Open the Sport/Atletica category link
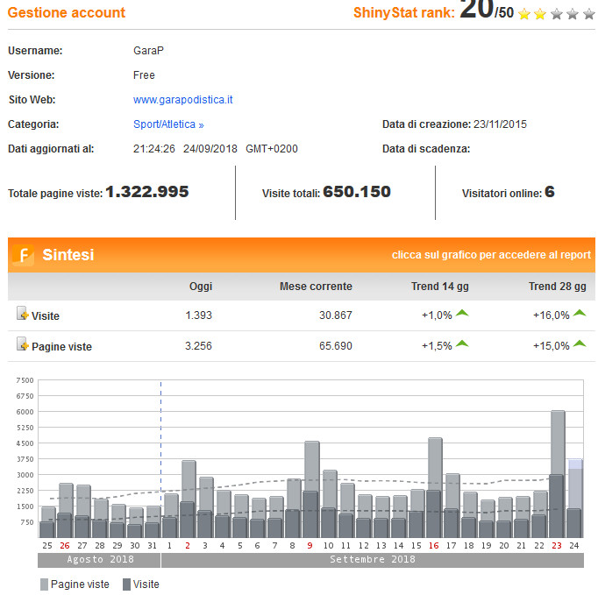 tap(168, 124)
